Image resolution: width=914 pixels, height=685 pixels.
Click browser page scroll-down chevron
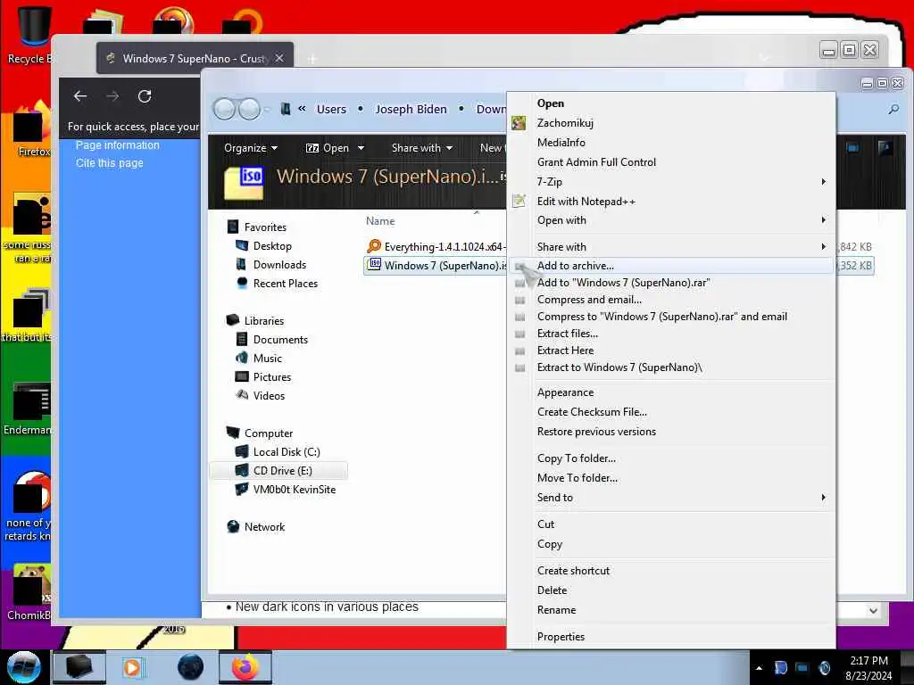click(873, 611)
